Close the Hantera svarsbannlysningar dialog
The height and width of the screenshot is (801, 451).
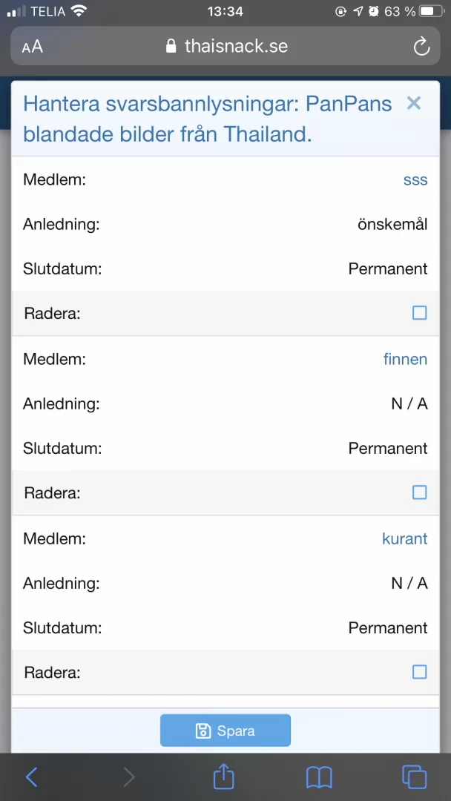[414, 103]
